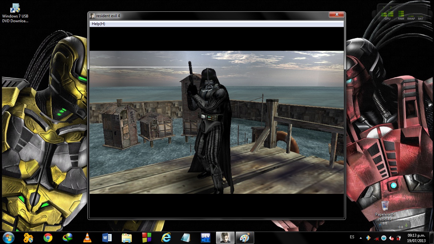This screenshot has width=434, height=244.
Task: Open Dev-C++ from the taskbar
Action: [206, 238]
